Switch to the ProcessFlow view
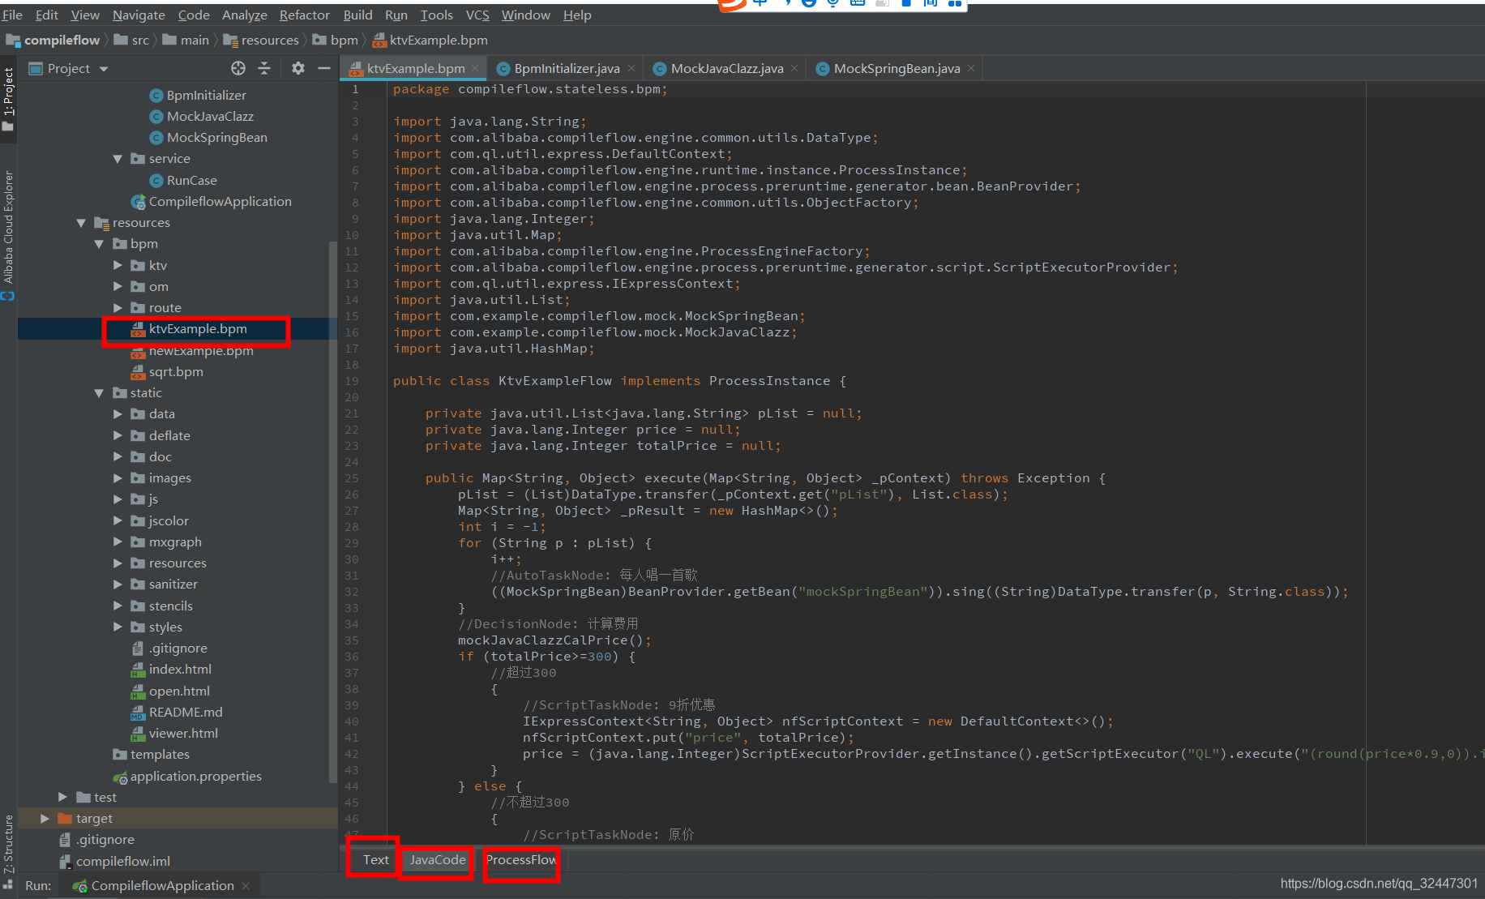1485x899 pixels. [520, 860]
